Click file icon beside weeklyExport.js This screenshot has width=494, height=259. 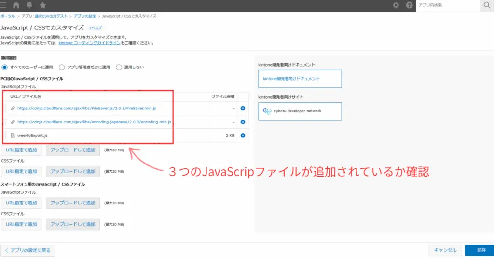click(13, 135)
